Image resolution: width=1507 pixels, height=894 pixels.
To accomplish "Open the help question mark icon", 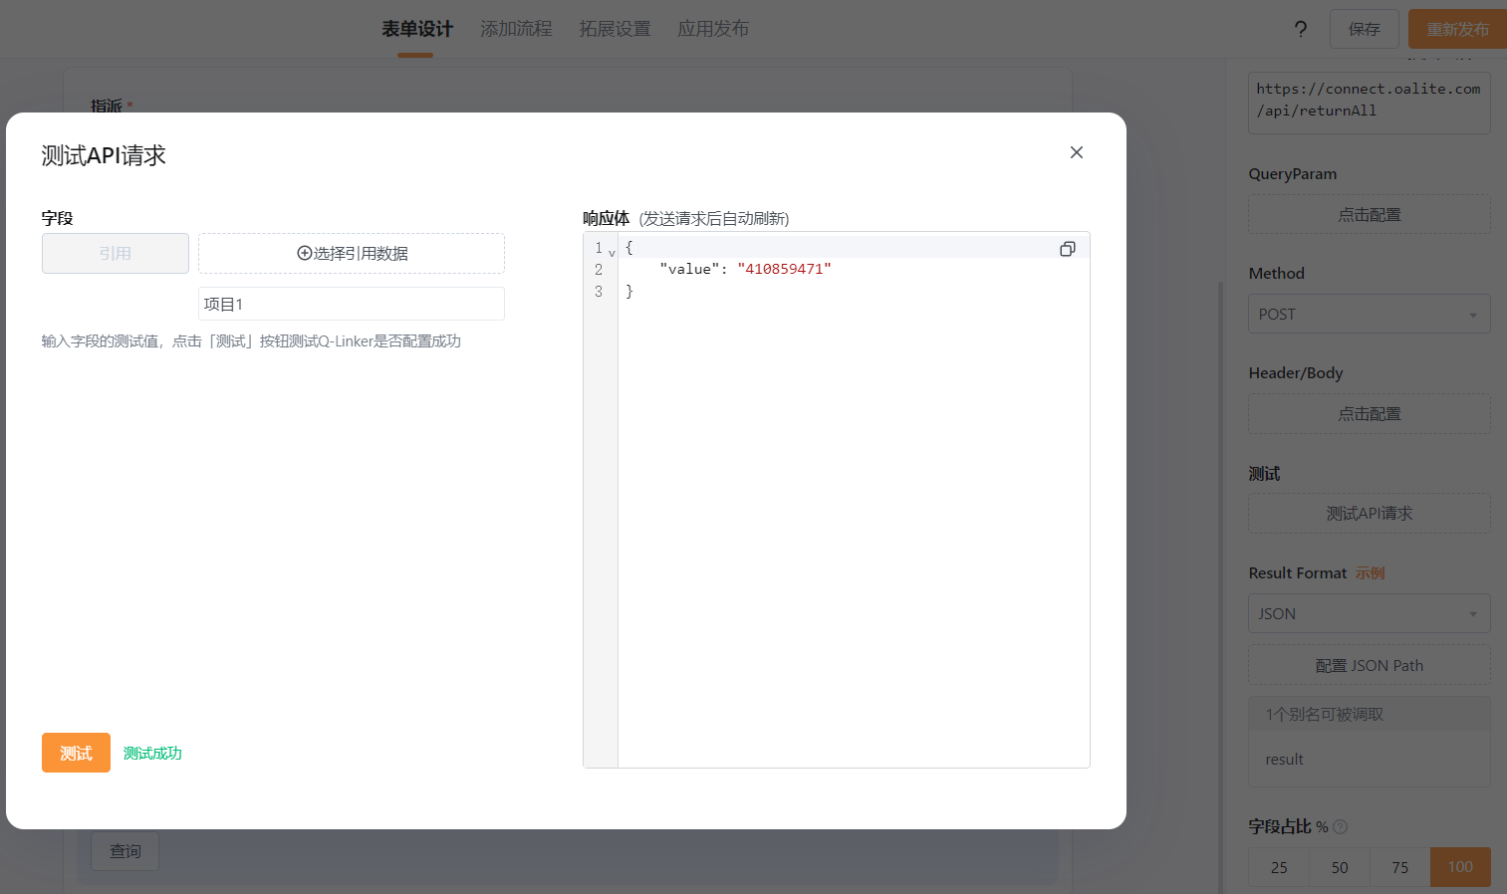I will pyautogui.click(x=1301, y=29).
